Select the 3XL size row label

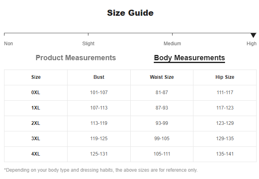click(x=36, y=139)
